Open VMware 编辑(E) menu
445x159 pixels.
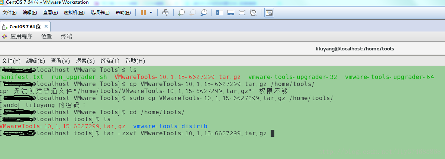click(30, 13)
